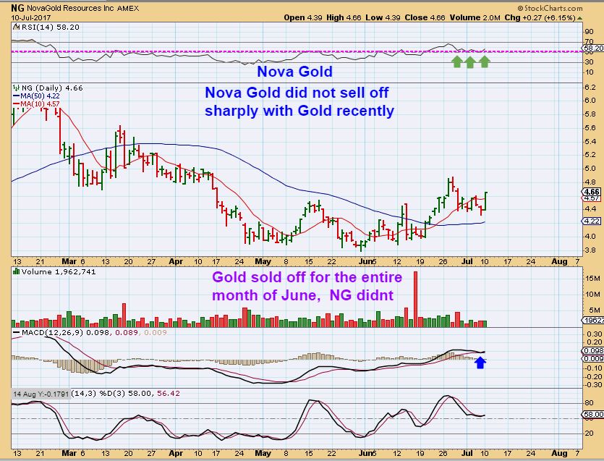Click the AMEX exchange label
This screenshot has height=461, width=604.
(129, 8)
